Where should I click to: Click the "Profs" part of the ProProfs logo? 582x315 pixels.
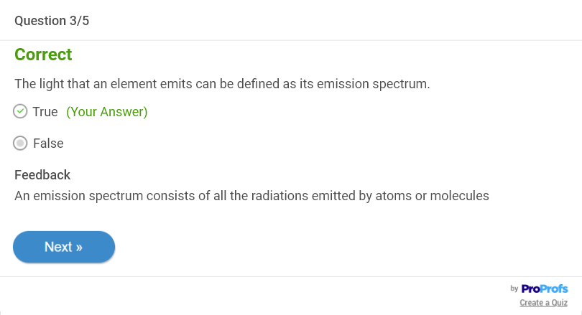pyautogui.click(x=554, y=288)
